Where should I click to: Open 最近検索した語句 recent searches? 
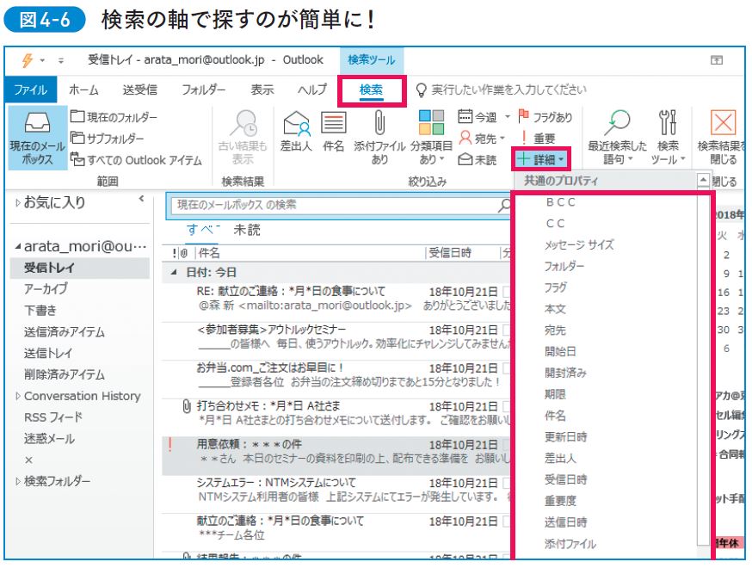(617, 138)
